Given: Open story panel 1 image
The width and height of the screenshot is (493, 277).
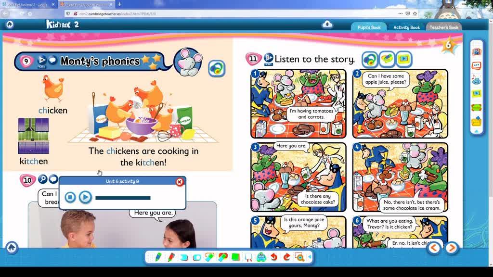Looking at the screenshot, I should 298,104.
